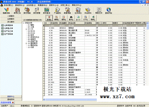
Task: Click the 删除 delete record button
Action: (x=64, y=18)
